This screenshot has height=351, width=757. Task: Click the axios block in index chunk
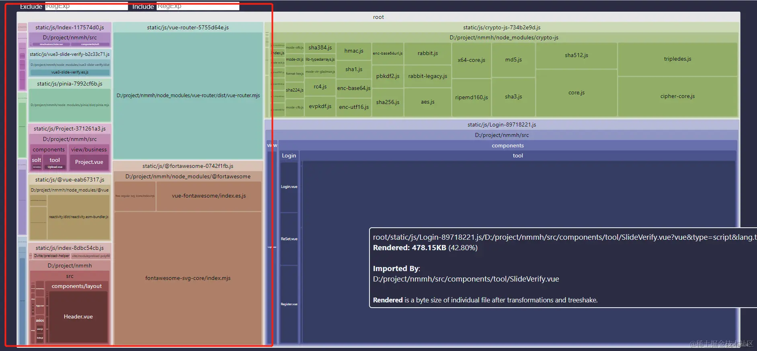(40, 320)
